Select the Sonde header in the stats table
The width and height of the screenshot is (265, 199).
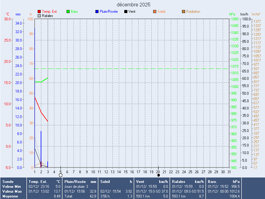[x=8, y=181]
